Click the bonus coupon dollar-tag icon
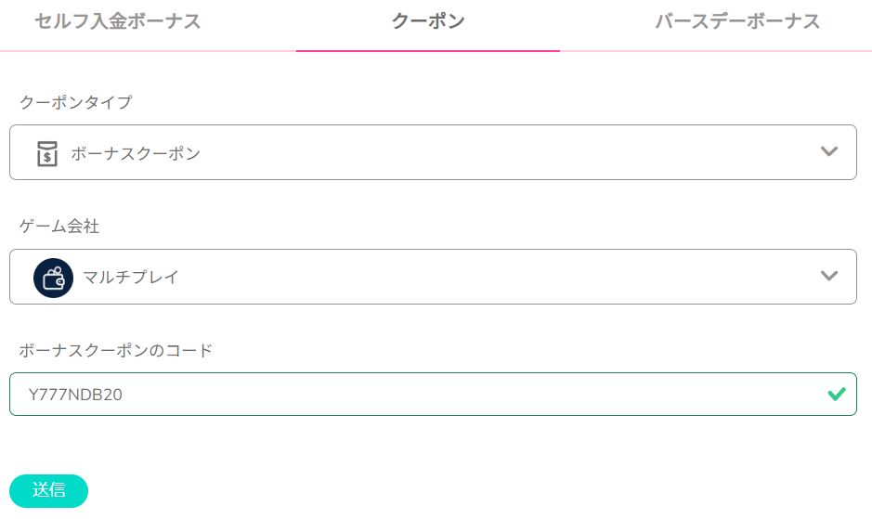The width and height of the screenshot is (872, 519). 47,153
